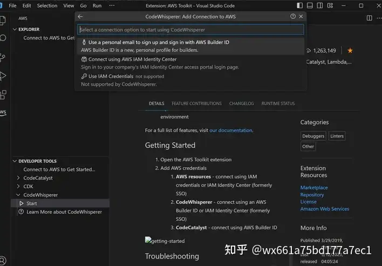
Task: Expand the CDK tree node
Action: 18,186
